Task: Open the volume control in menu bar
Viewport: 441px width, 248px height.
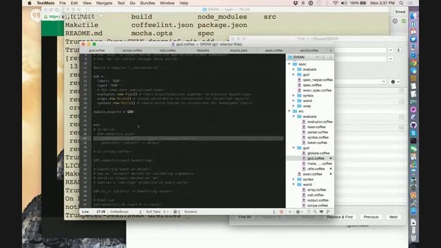Action: [x=344, y=3]
